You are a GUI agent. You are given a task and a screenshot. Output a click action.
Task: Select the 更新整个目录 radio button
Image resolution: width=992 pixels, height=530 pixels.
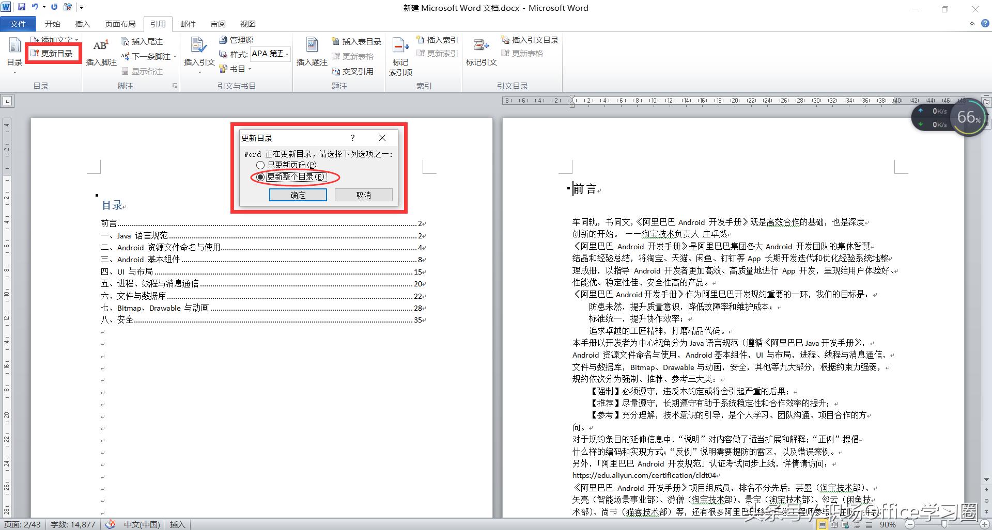coord(260,177)
